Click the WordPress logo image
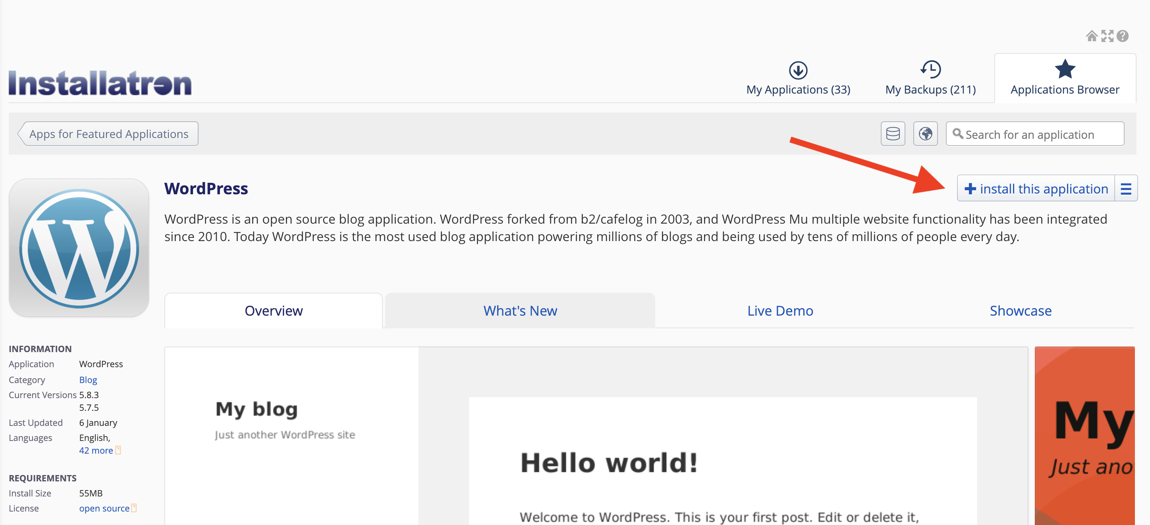 [79, 248]
